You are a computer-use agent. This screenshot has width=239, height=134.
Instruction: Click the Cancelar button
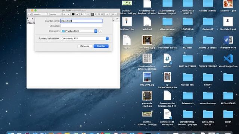pyautogui.click(x=85, y=46)
